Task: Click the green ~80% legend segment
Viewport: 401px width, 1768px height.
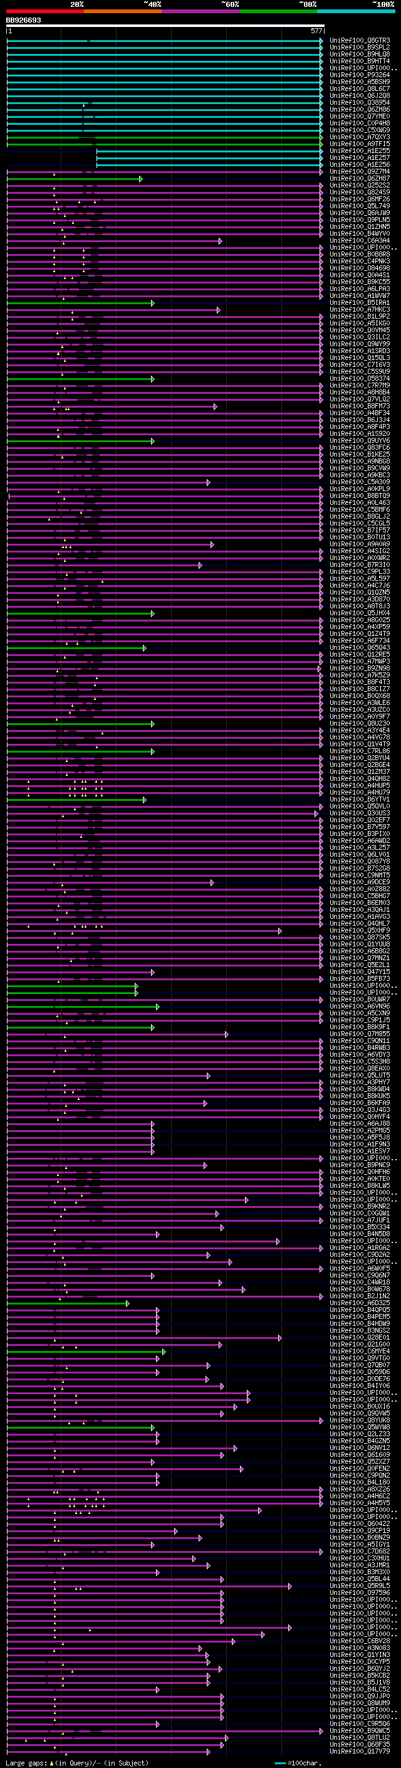Action: (x=278, y=11)
